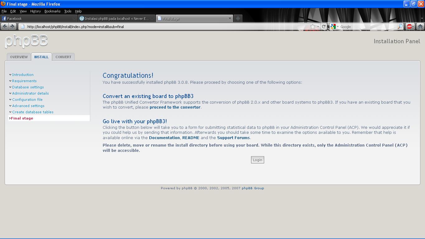Open the phpBB Group footer link
Image resolution: width=425 pixels, height=239 pixels.
[253, 188]
